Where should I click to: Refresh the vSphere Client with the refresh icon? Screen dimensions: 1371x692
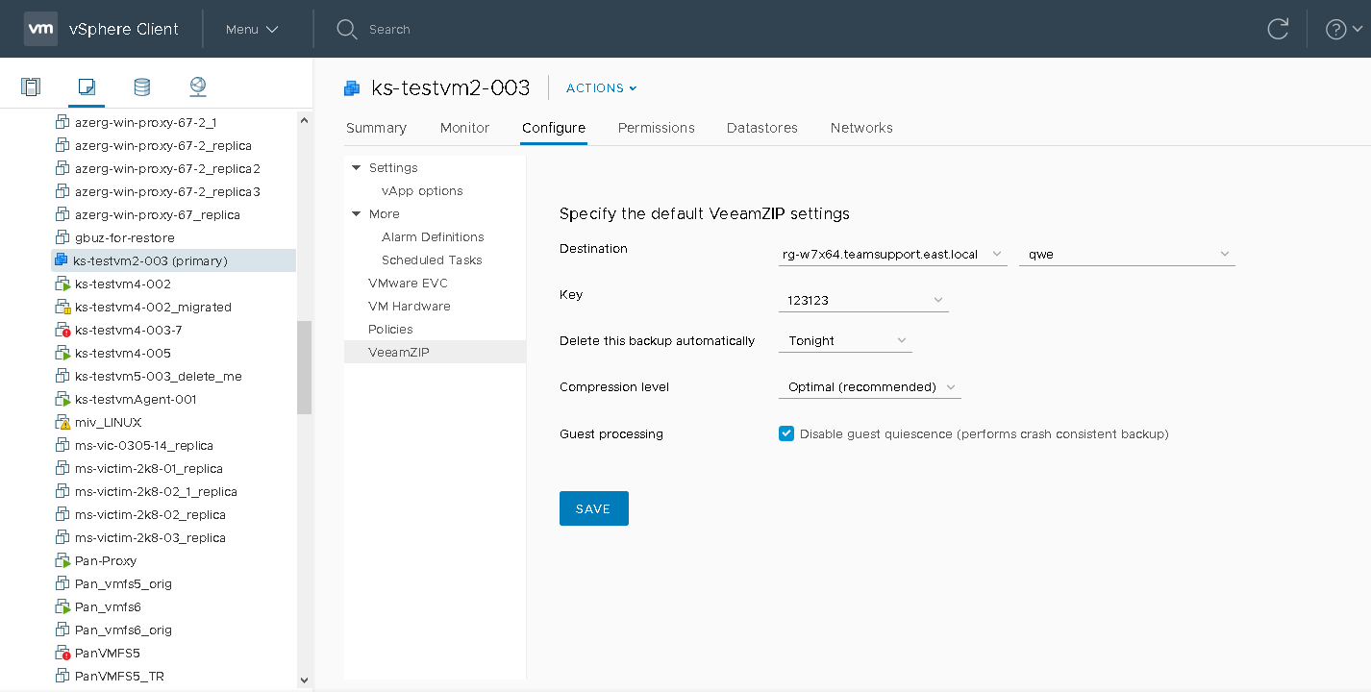pyautogui.click(x=1278, y=29)
